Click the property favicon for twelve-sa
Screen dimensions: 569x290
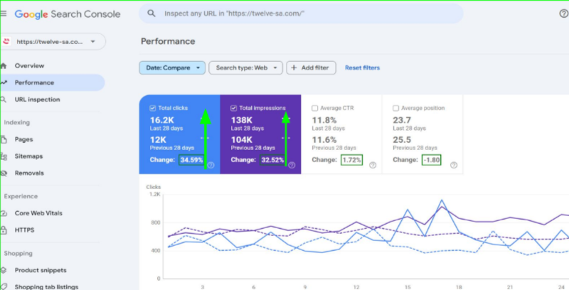(x=6, y=41)
